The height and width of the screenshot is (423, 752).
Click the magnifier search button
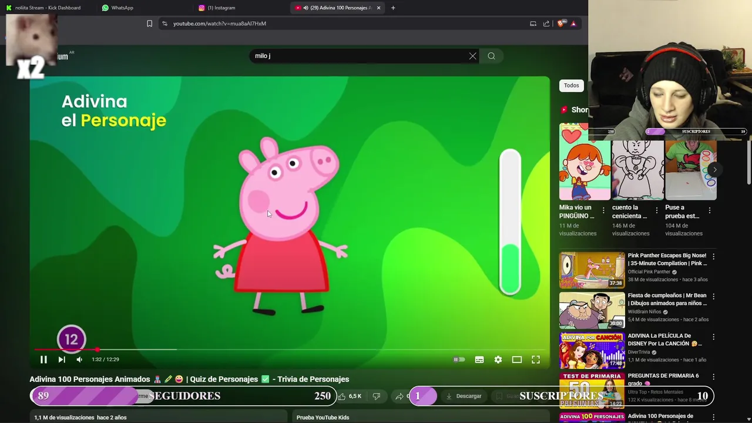tap(492, 56)
